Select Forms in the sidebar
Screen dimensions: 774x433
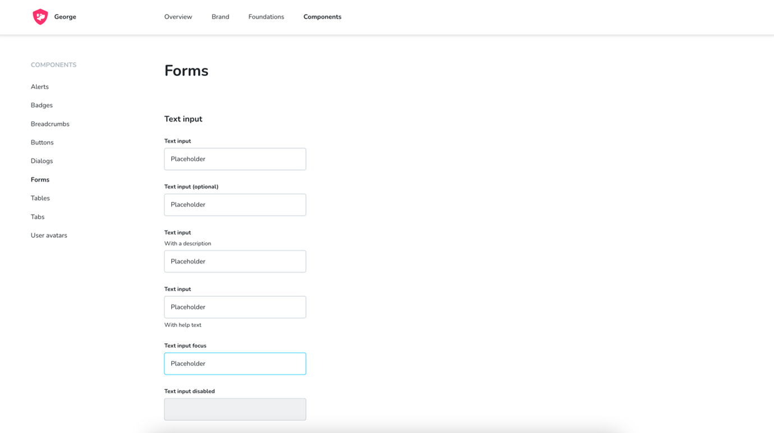pyautogui.click(x=40, y=179)
